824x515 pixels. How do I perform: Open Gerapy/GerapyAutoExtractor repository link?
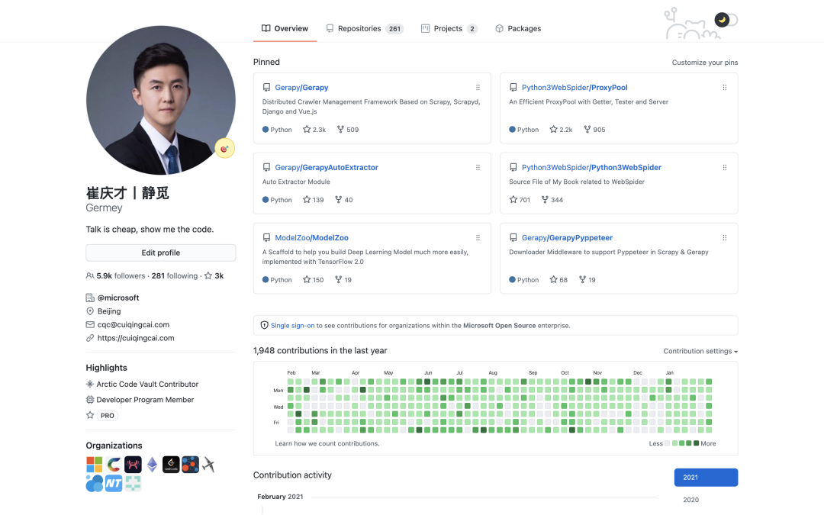pos(327,168)
